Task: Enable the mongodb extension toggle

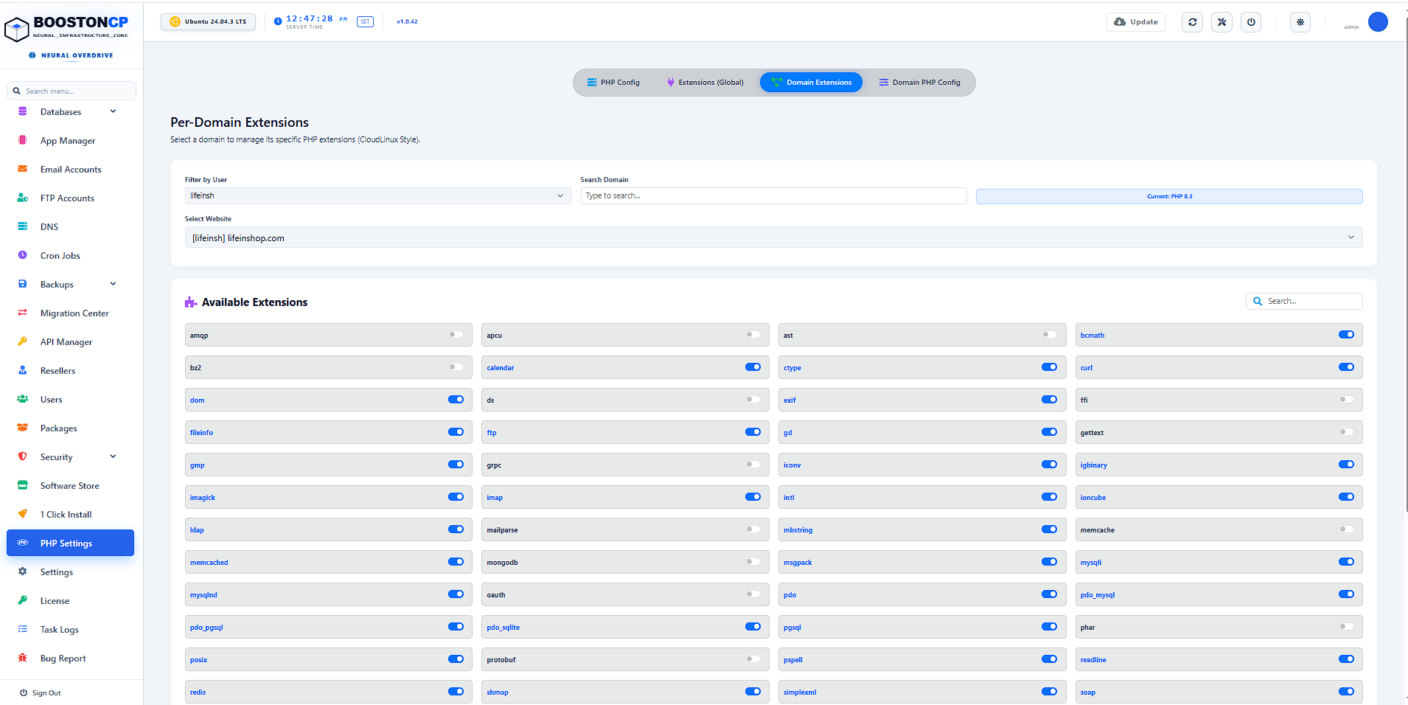Action: 753,562
